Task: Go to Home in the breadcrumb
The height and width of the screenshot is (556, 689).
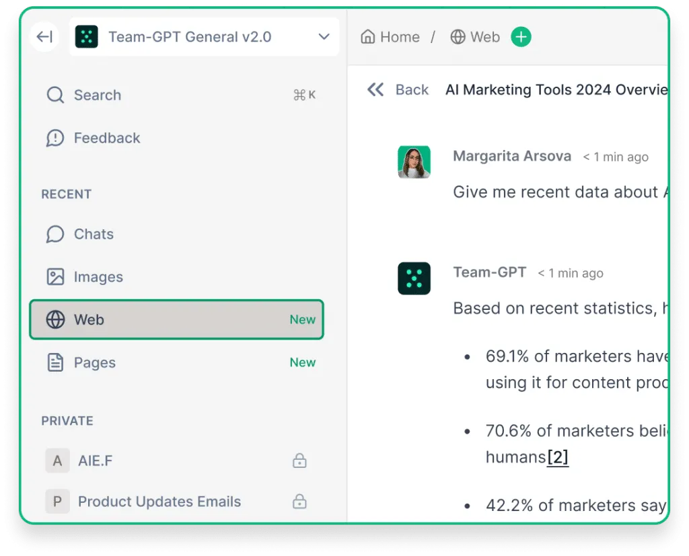Action: tap(390, 37)
